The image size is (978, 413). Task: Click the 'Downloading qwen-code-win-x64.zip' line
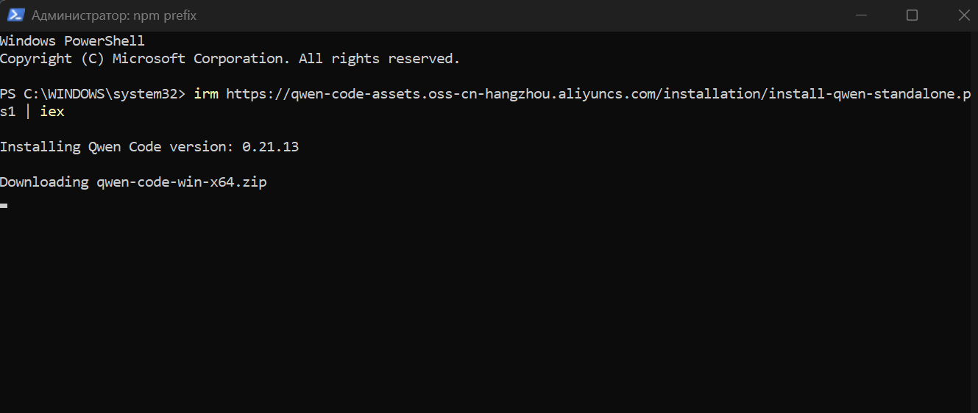133,182
